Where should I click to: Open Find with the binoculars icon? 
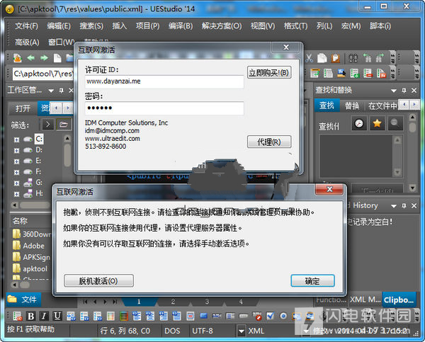353,58
